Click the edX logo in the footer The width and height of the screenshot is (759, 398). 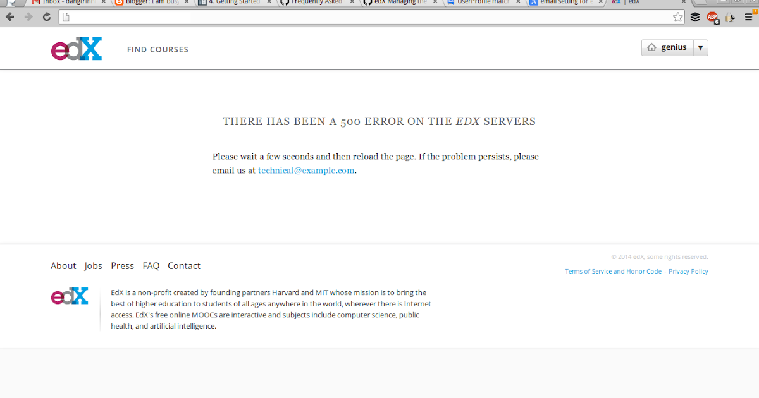tap(70, 296)
